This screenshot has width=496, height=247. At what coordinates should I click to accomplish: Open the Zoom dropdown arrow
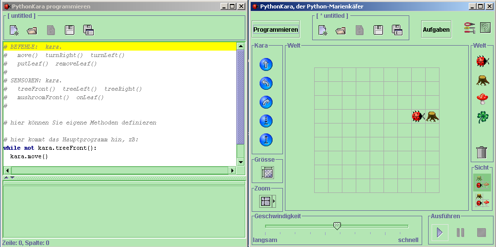[x=274, y=201]
